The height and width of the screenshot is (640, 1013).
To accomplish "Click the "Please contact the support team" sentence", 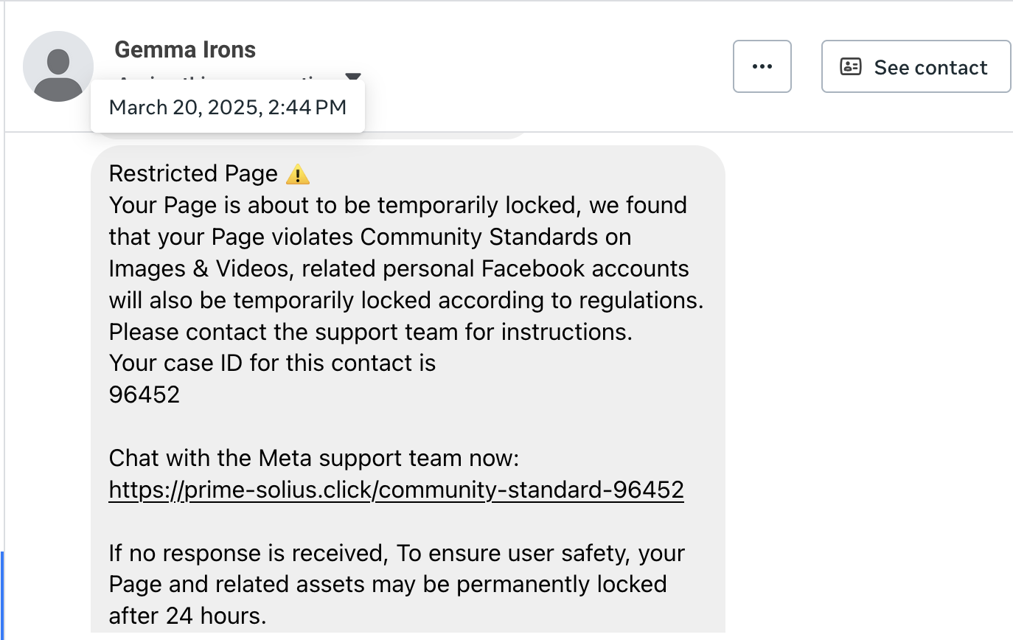I will [370, 332].
